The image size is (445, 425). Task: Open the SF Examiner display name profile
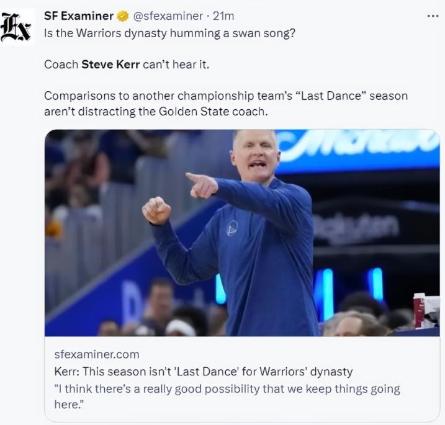pyautogui.click(x=79, y=16)
